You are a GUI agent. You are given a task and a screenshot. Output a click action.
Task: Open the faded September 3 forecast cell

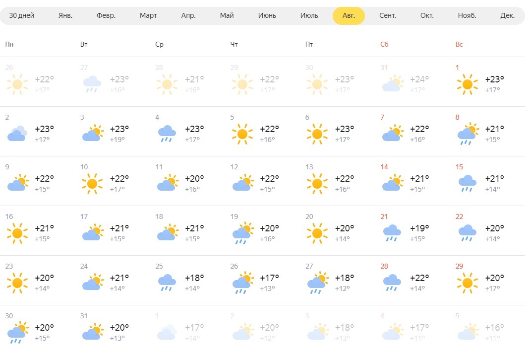(338, 330)
